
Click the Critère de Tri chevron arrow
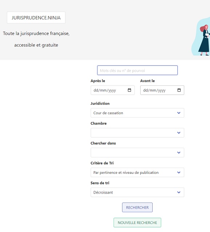coord(179,172)
